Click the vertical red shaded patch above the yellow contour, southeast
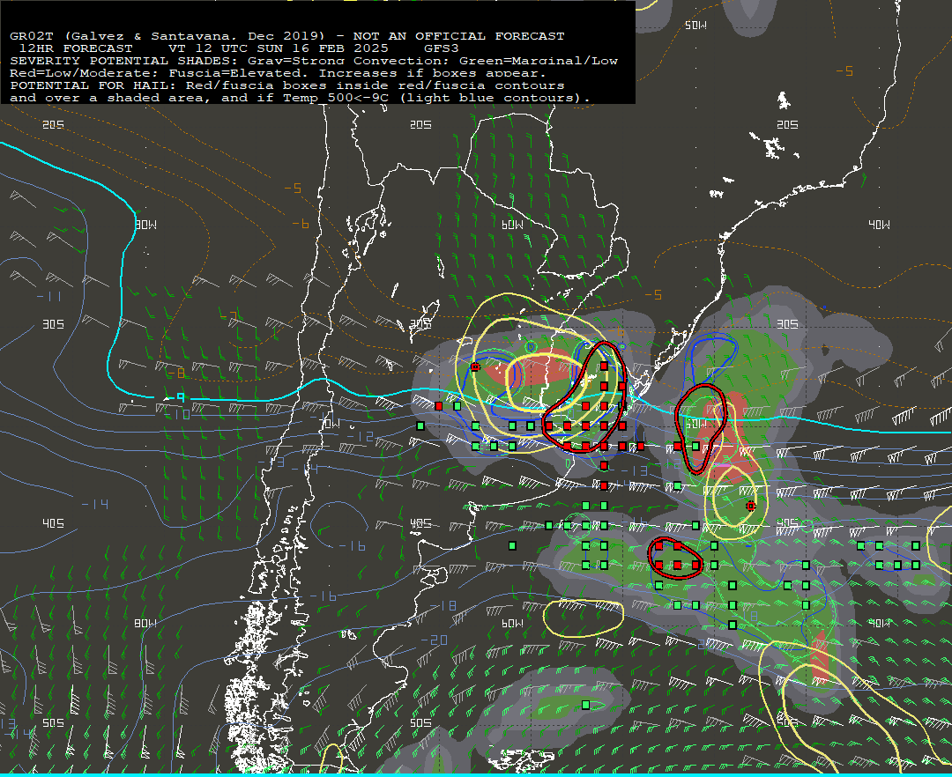The width and height of the screenshot is (952, 777). pos(820,656)
